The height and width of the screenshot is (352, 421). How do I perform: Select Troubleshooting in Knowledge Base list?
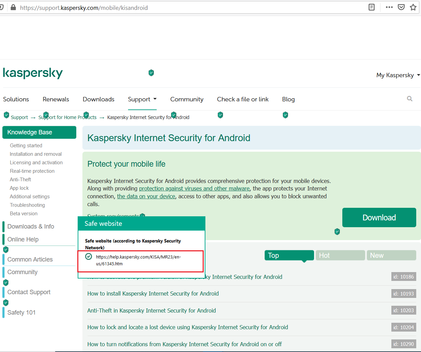point(27,205)
